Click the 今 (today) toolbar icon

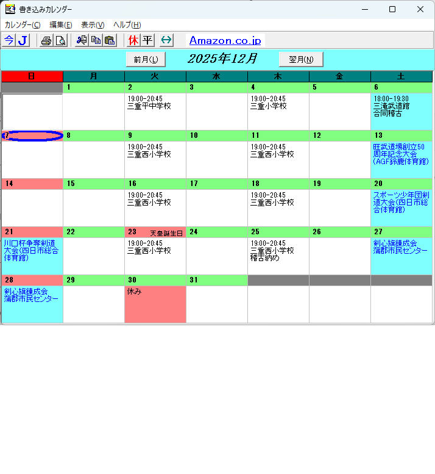(x=9, y=40)
